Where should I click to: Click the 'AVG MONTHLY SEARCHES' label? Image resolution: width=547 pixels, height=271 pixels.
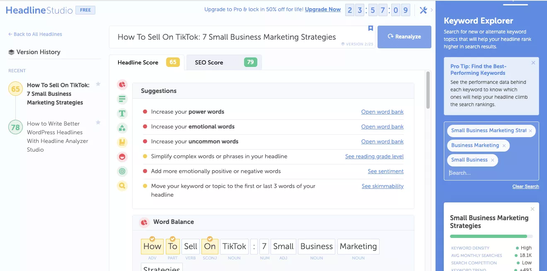[x=477, y=256]
